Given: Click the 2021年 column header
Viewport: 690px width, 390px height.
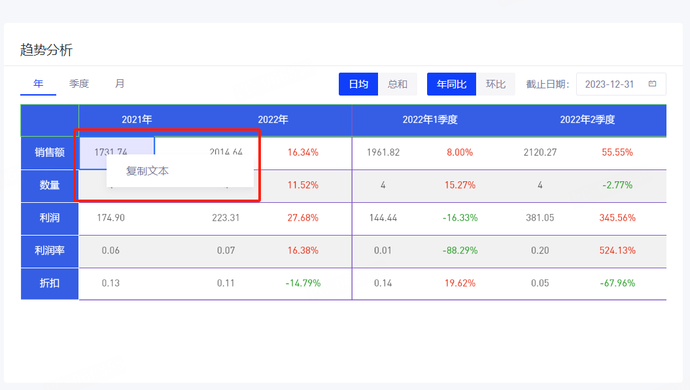Looking at the screenshot, I should pos(137,120).
